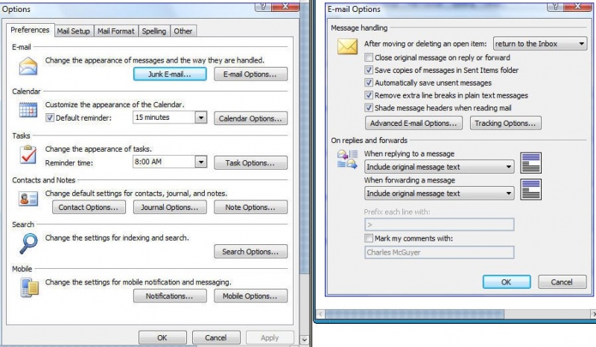Image resolution: width=596 pixels, height=347 pixels.
Task: Click the horizontal scrollbar left arrow
Action: pos(320,314)
